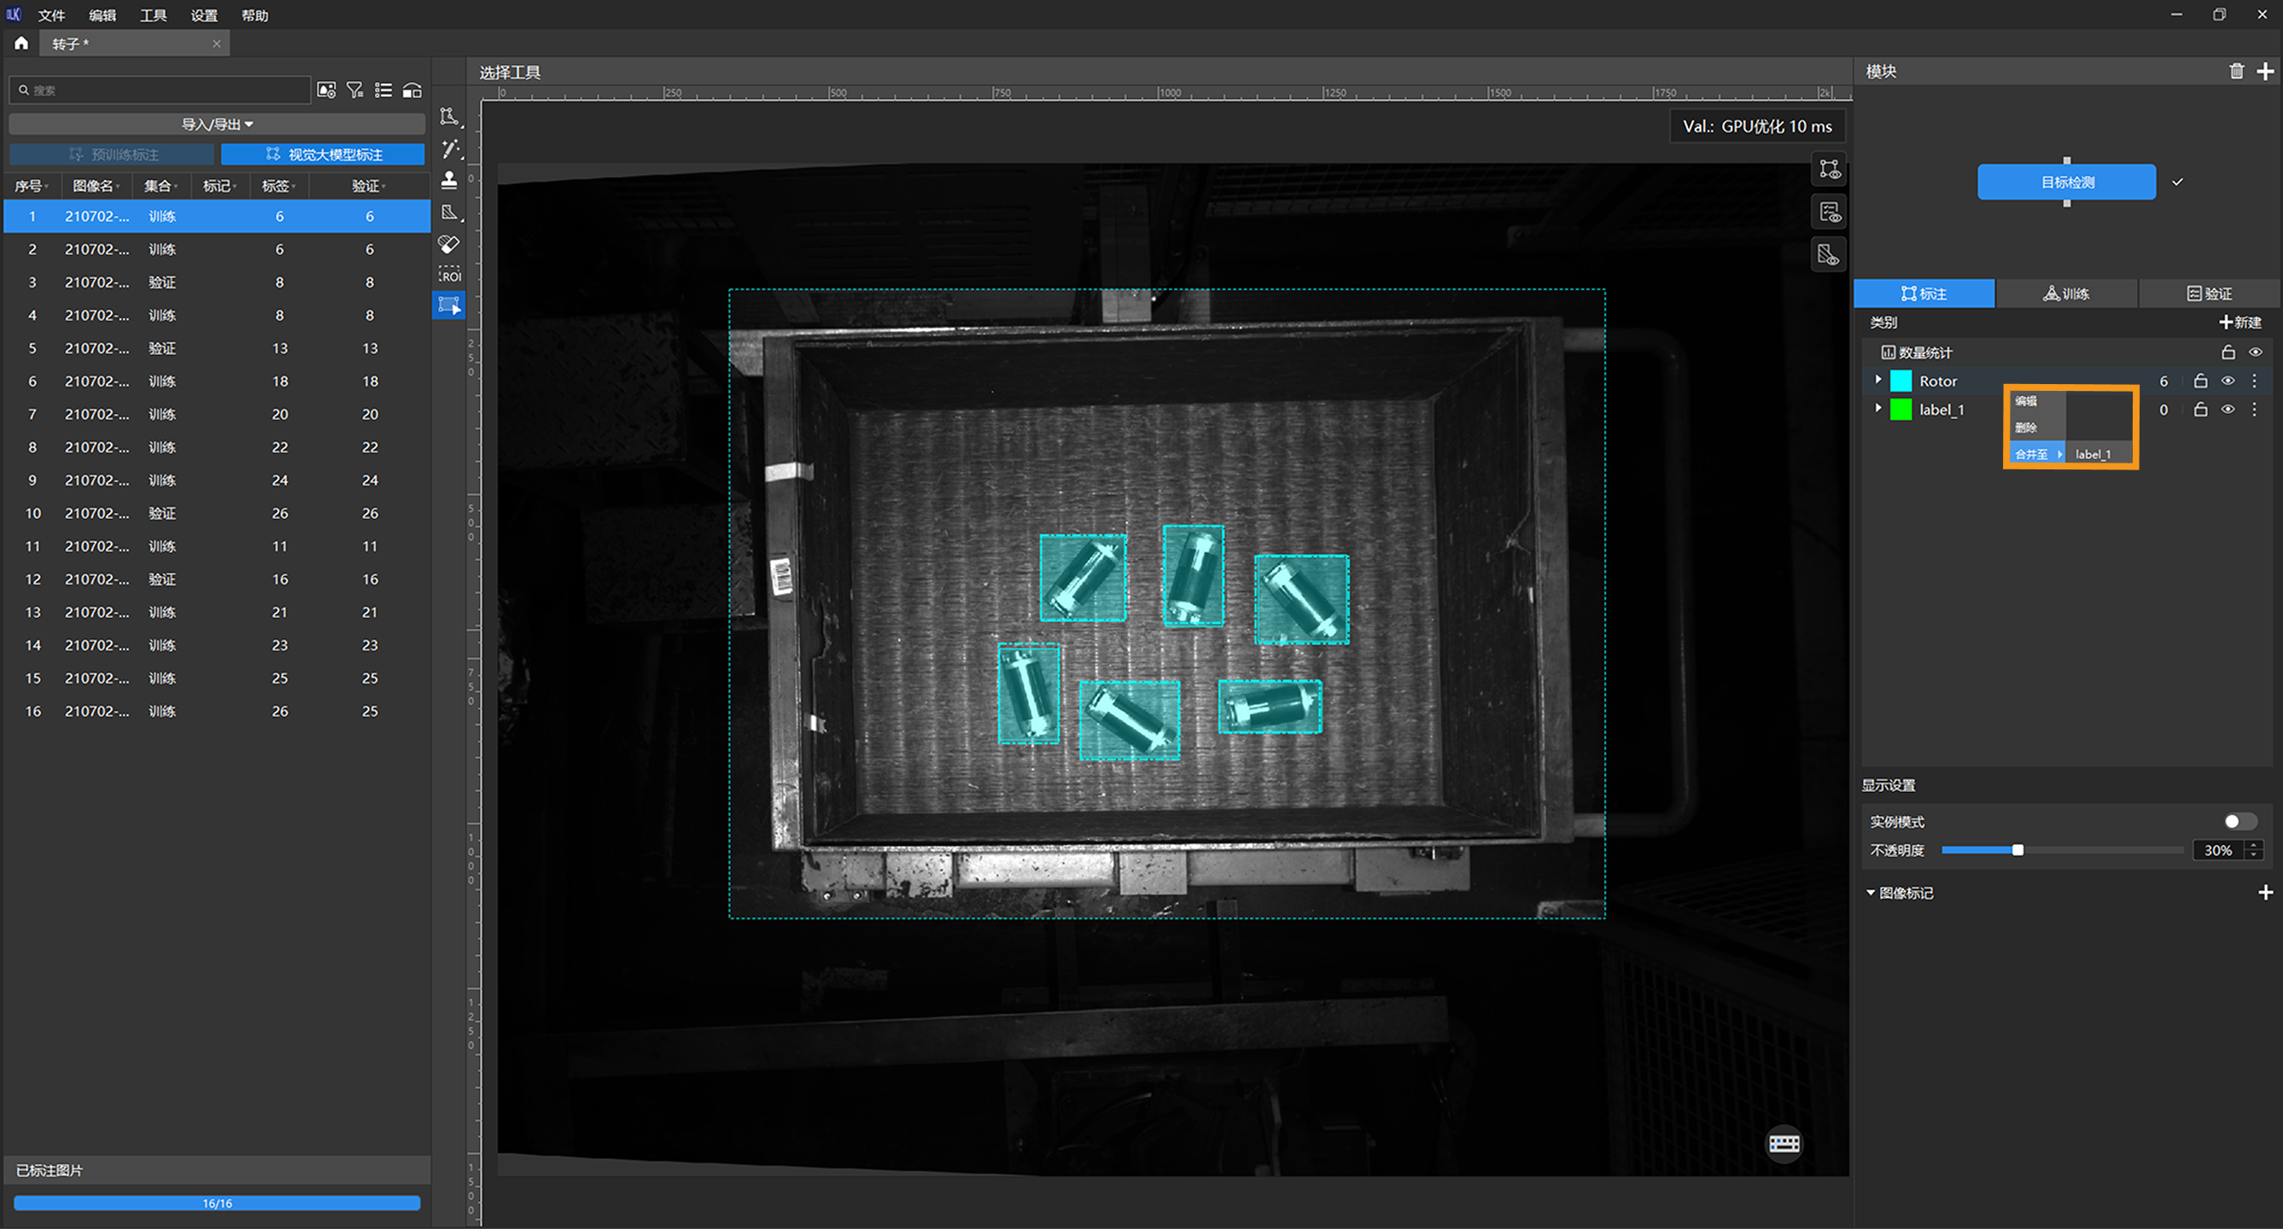
Task: Choose 删除 in the context menu
Action: [x=2026, y=427]
